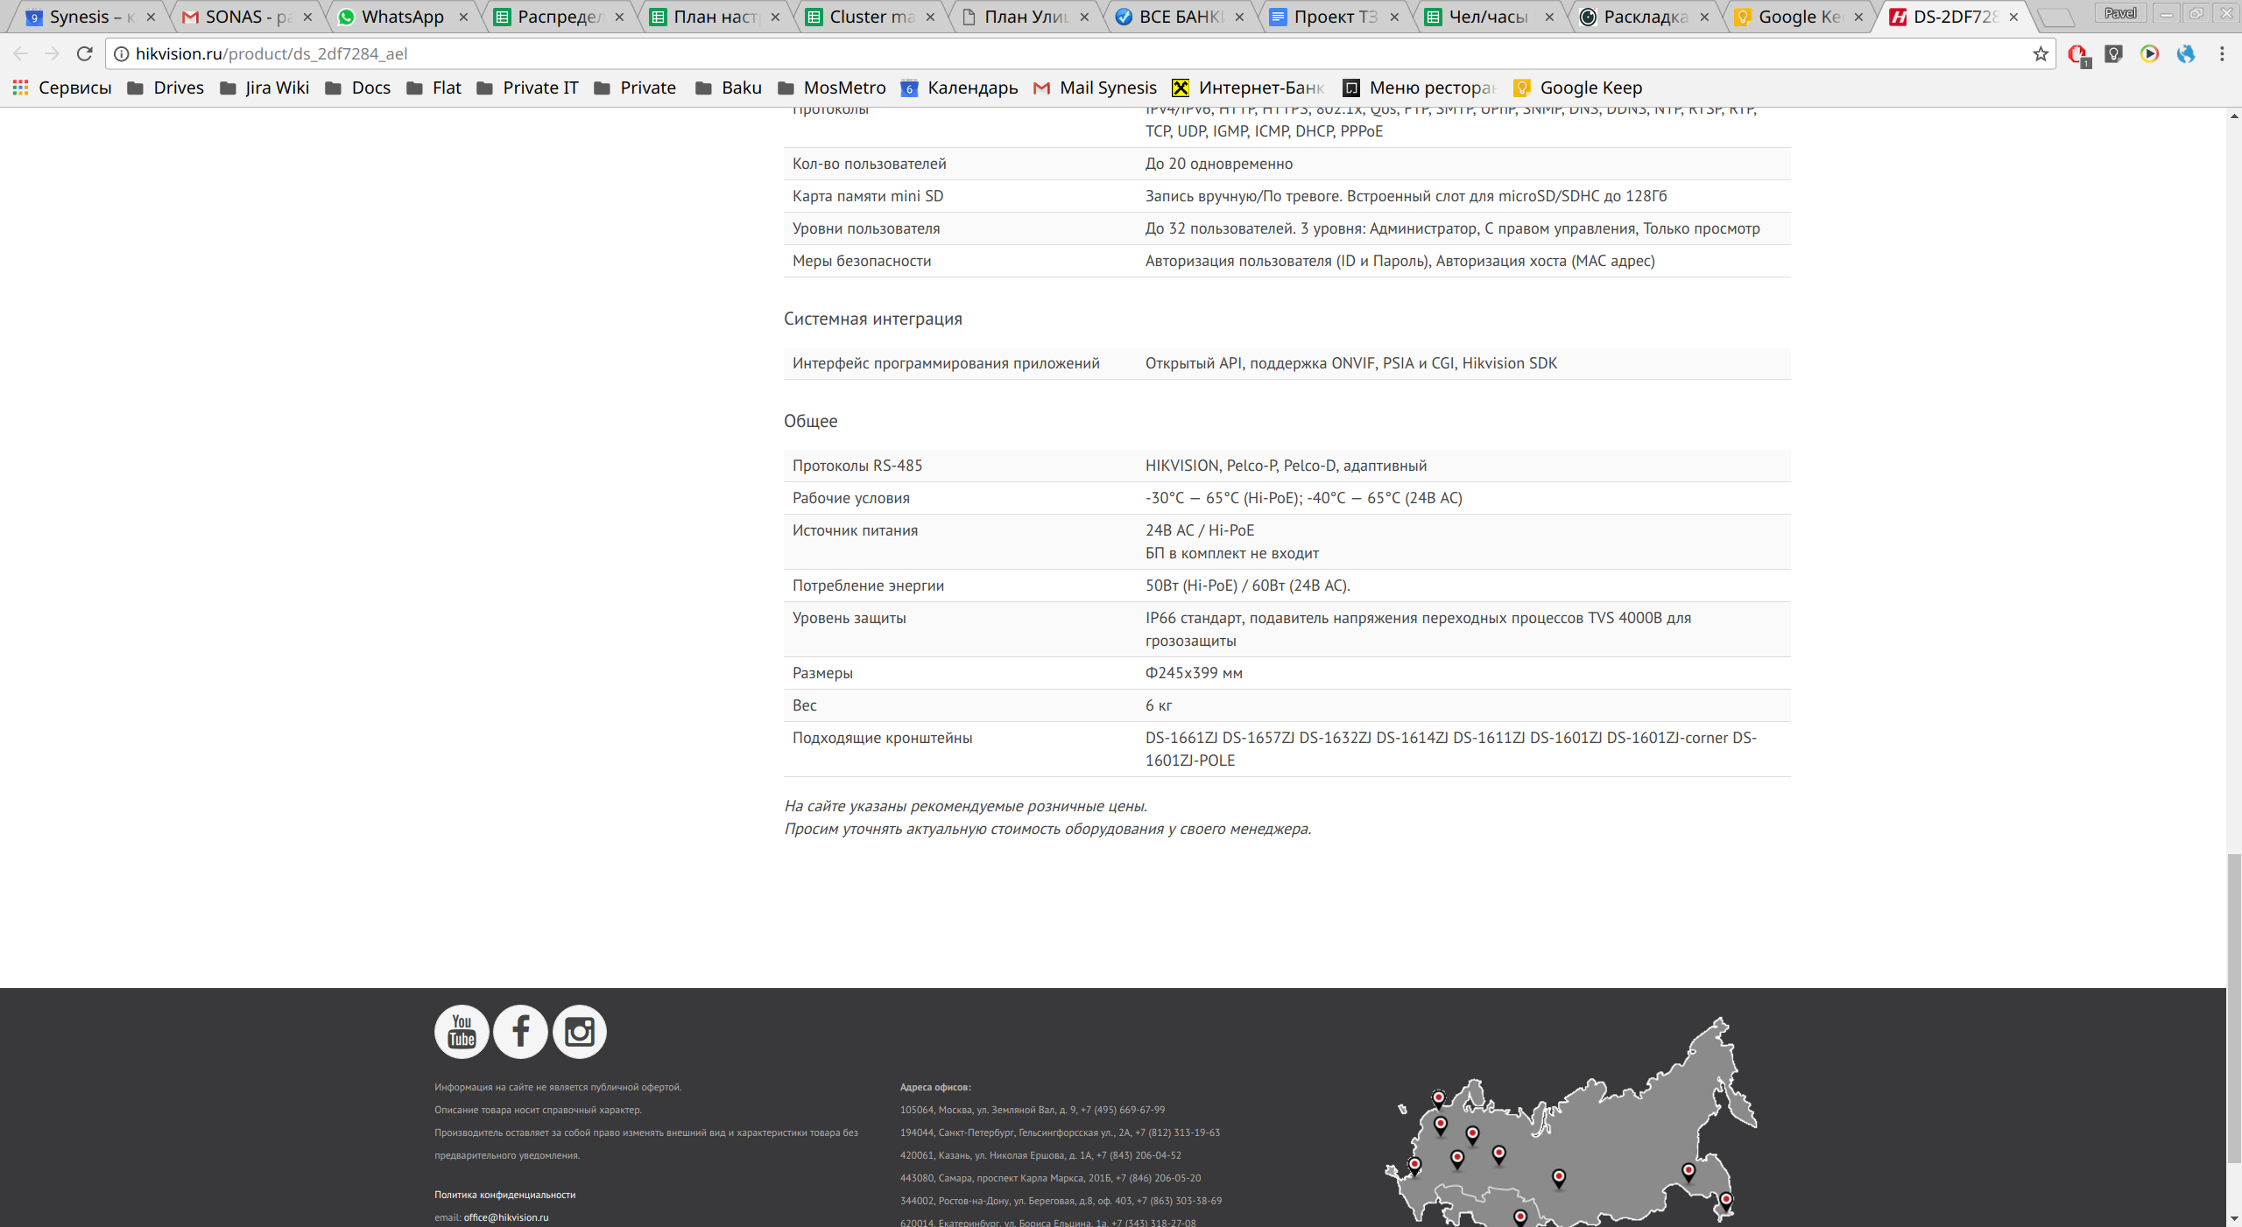Click the browser forward arrow
The image size is (2242, 1227).
[x=52, y=53]
